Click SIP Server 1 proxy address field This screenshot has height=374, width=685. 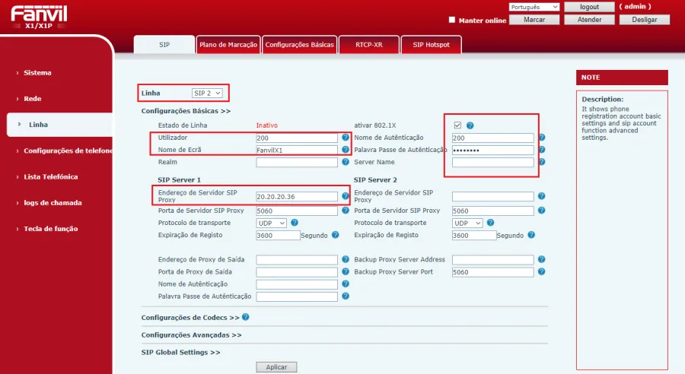coord(297,196)
